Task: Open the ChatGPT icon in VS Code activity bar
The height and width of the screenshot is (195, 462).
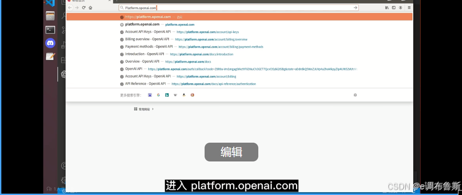Action: (x=64, y=74)
